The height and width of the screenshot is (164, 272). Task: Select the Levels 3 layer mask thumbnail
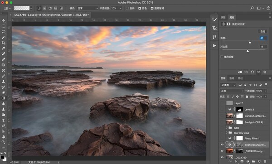(x=239, y=109)
